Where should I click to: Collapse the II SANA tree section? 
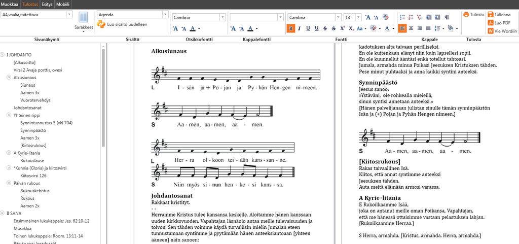point(2,214)
